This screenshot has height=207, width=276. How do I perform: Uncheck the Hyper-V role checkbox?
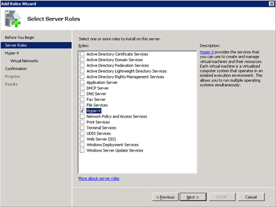pyautogui.click(x=82, y=111)
